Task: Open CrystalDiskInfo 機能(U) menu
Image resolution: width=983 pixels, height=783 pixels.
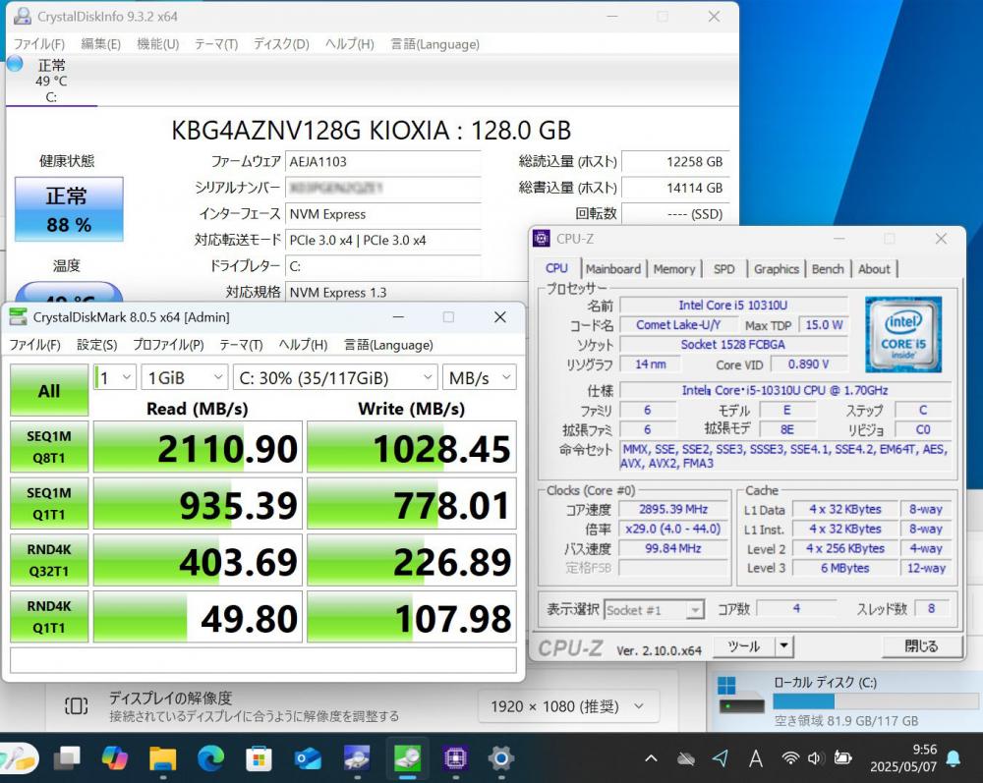Action: [x=158, y=44]
